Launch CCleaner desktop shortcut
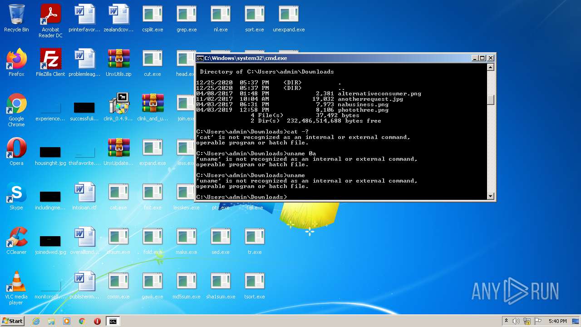 [x=16, y=241]
